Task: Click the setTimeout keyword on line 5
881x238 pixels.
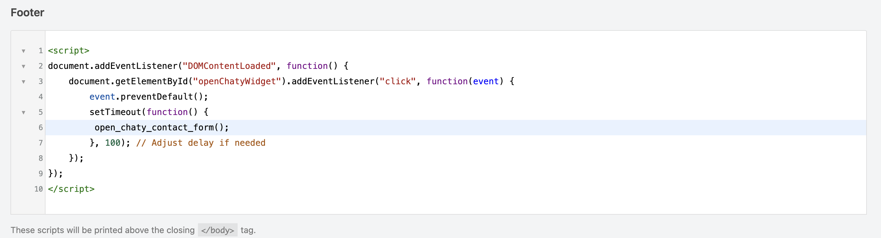Action: tap(115, 112)
